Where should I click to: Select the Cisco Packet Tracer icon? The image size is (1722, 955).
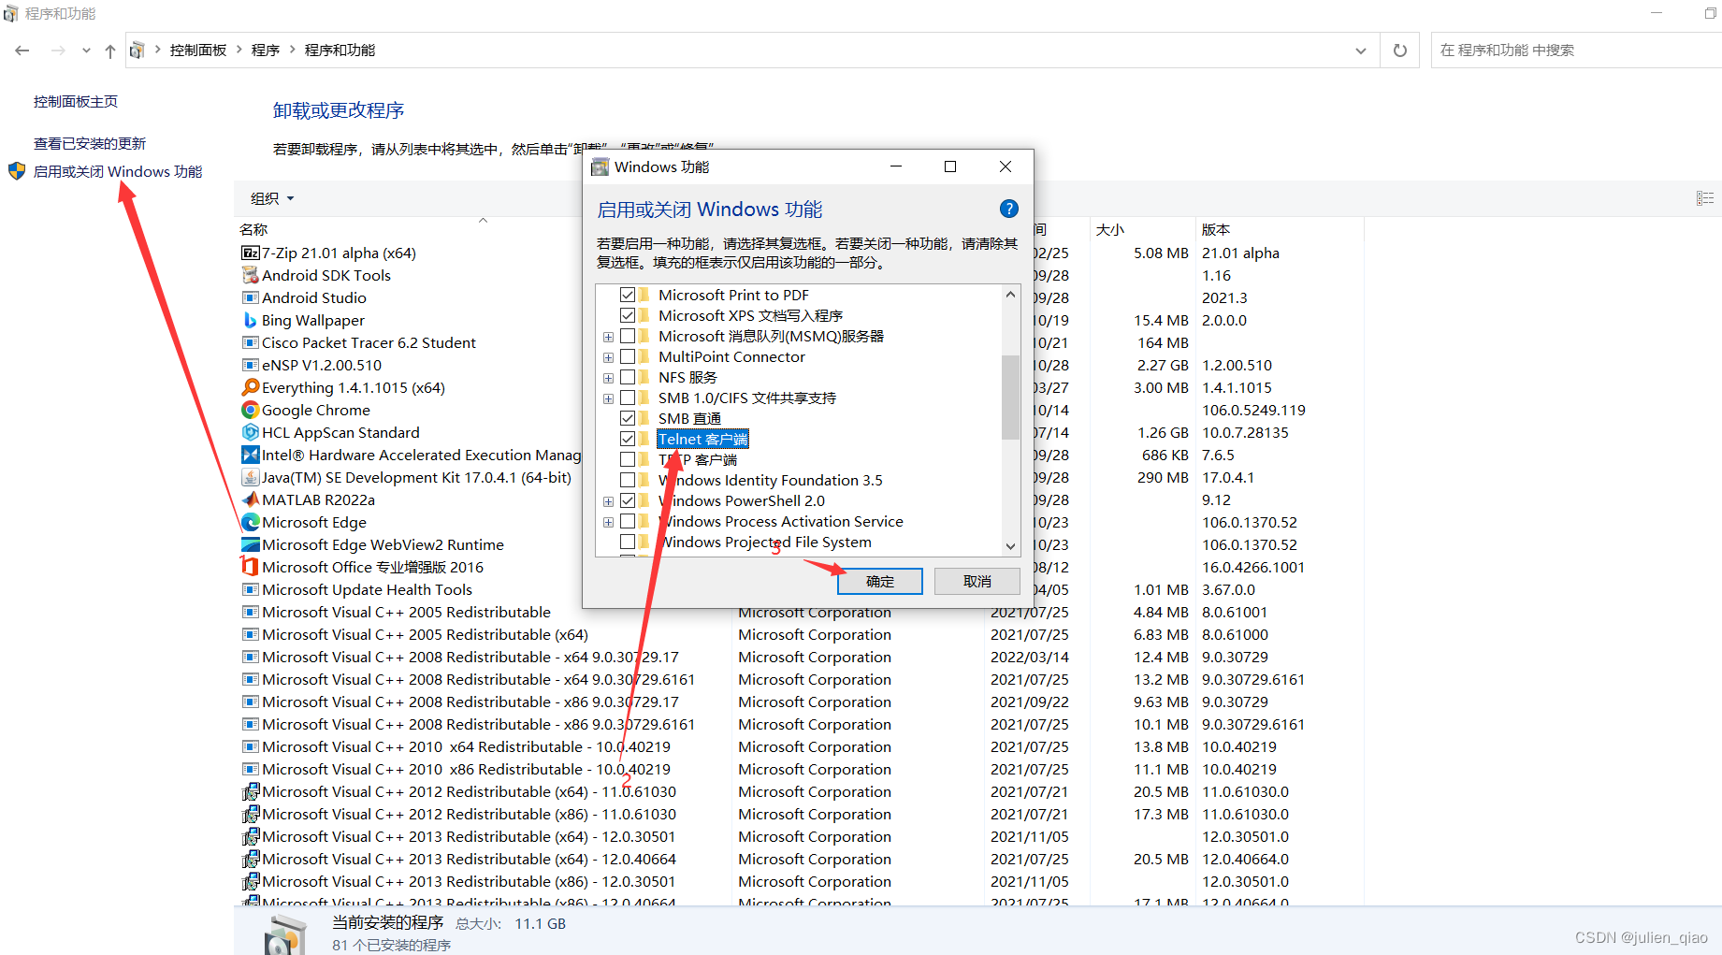pyautogui.click(x=250, y=342)
